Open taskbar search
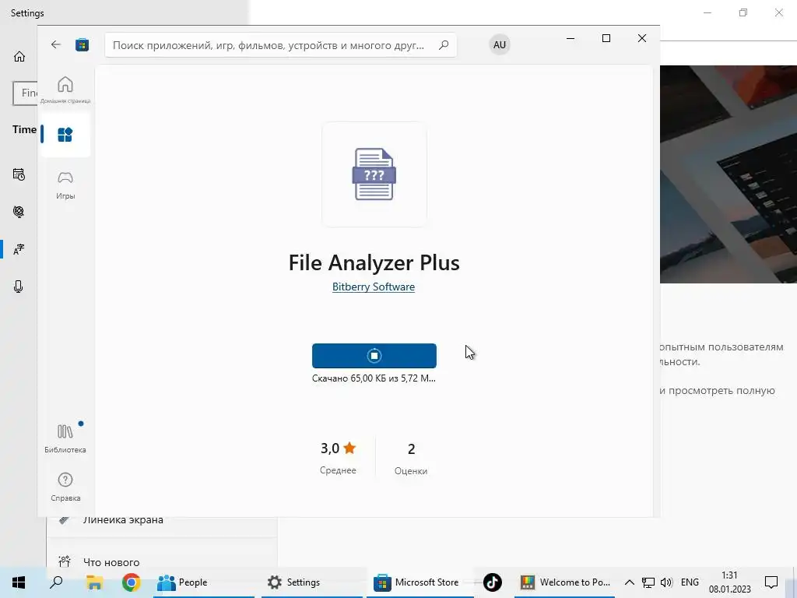797x598 pixels. (56, 582)
